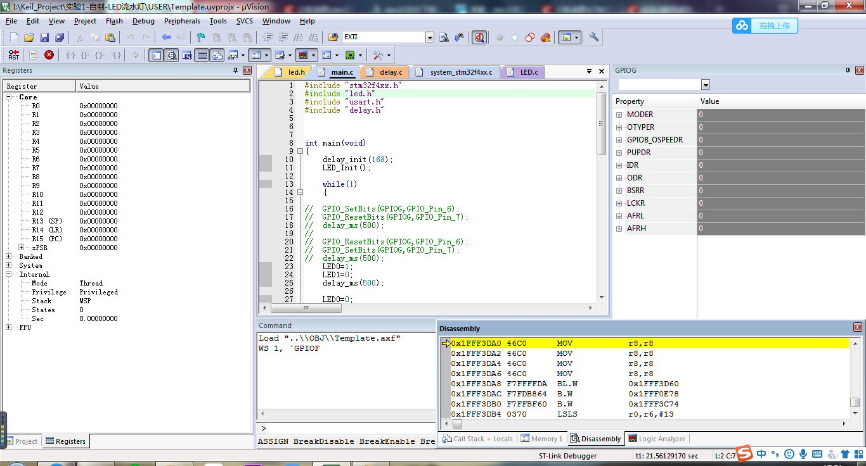This screenshot has height=466, width=866.
Task: Stop execution with the red X icon
Action: tap(49, 55)
